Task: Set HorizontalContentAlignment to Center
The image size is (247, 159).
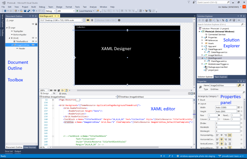Action: (221, 139)
